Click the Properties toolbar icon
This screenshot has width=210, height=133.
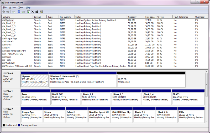pos(37,12)
